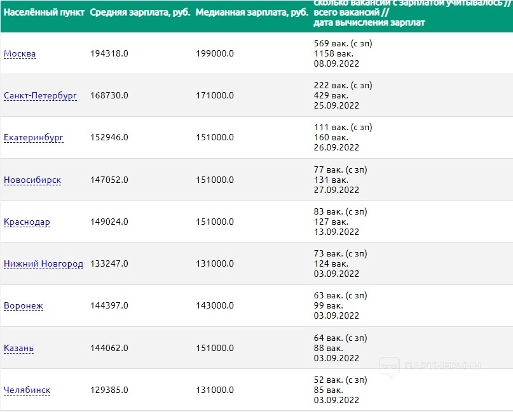This screenshot has height=412, width=513.
Task: Open the Екатеринбург city link
Action: tap(34, 138)
